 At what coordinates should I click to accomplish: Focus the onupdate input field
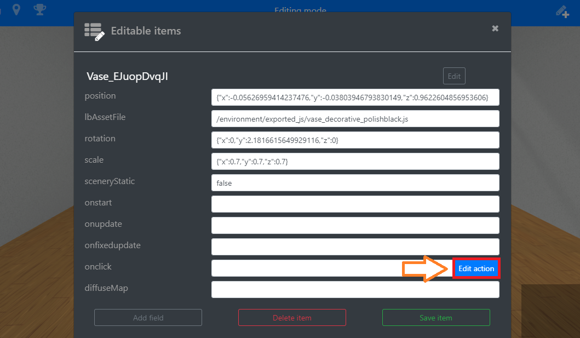[355, 226]
